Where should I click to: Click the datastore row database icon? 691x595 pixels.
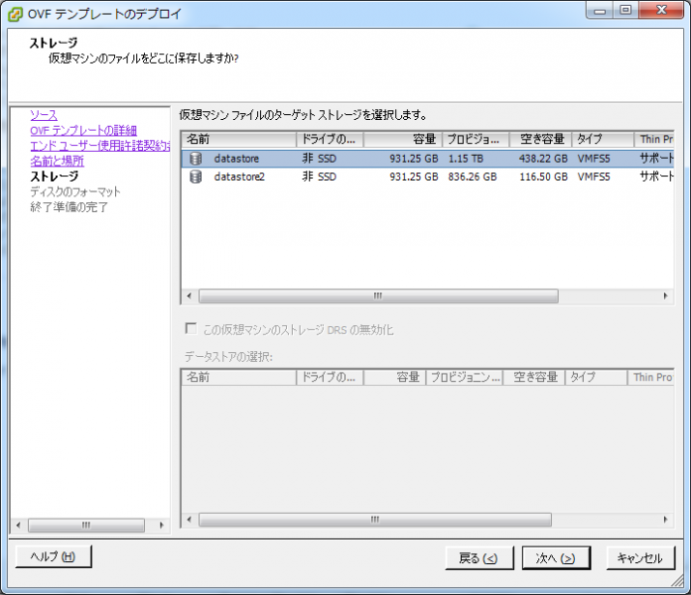[196, 159]
